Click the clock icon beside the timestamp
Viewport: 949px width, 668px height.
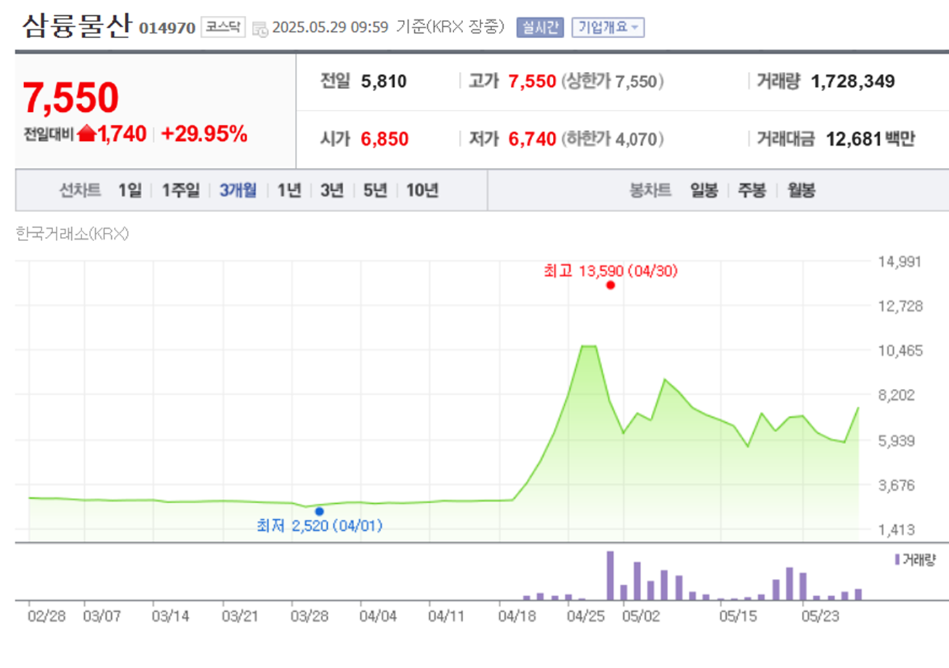[260, 28]
